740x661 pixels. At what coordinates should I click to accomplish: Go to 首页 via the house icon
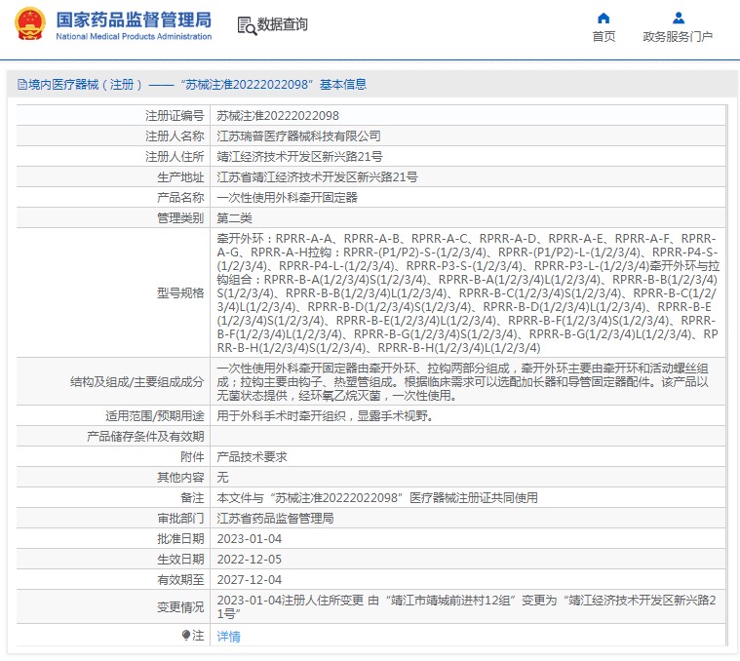604,19
